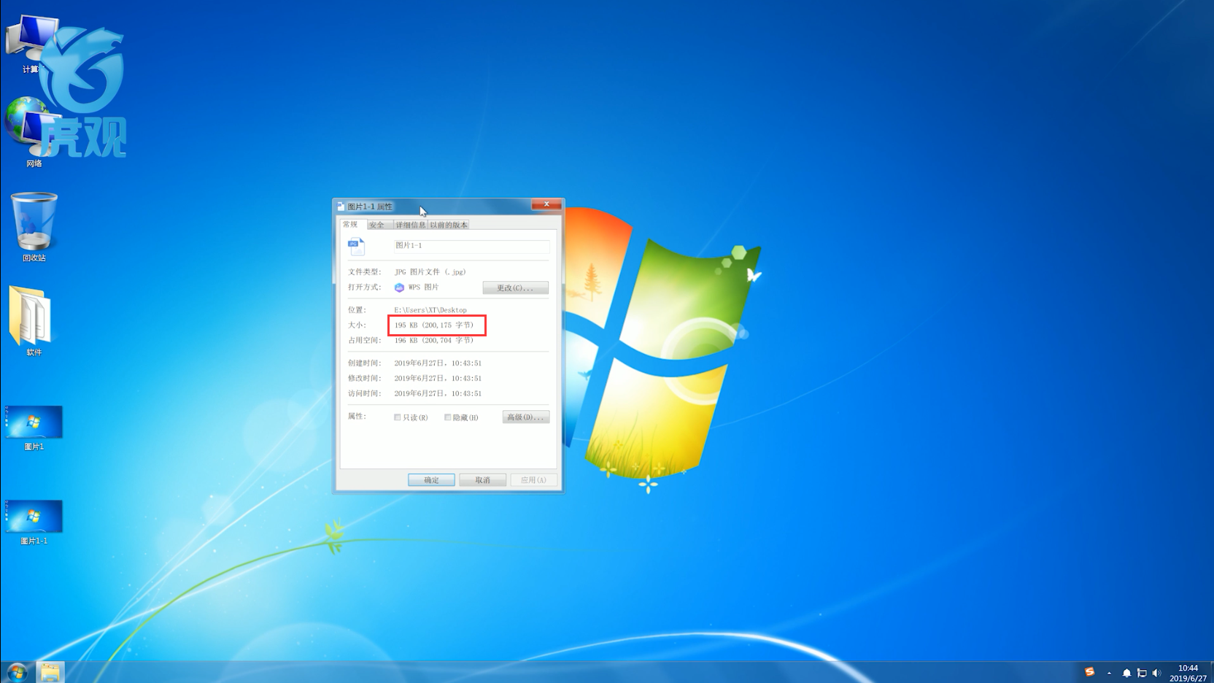Open 高级(D)... attributes

525,417
